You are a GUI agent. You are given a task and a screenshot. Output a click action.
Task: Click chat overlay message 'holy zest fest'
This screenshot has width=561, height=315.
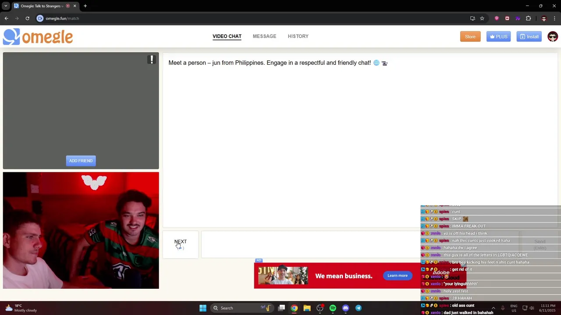(x=456, y=291)
